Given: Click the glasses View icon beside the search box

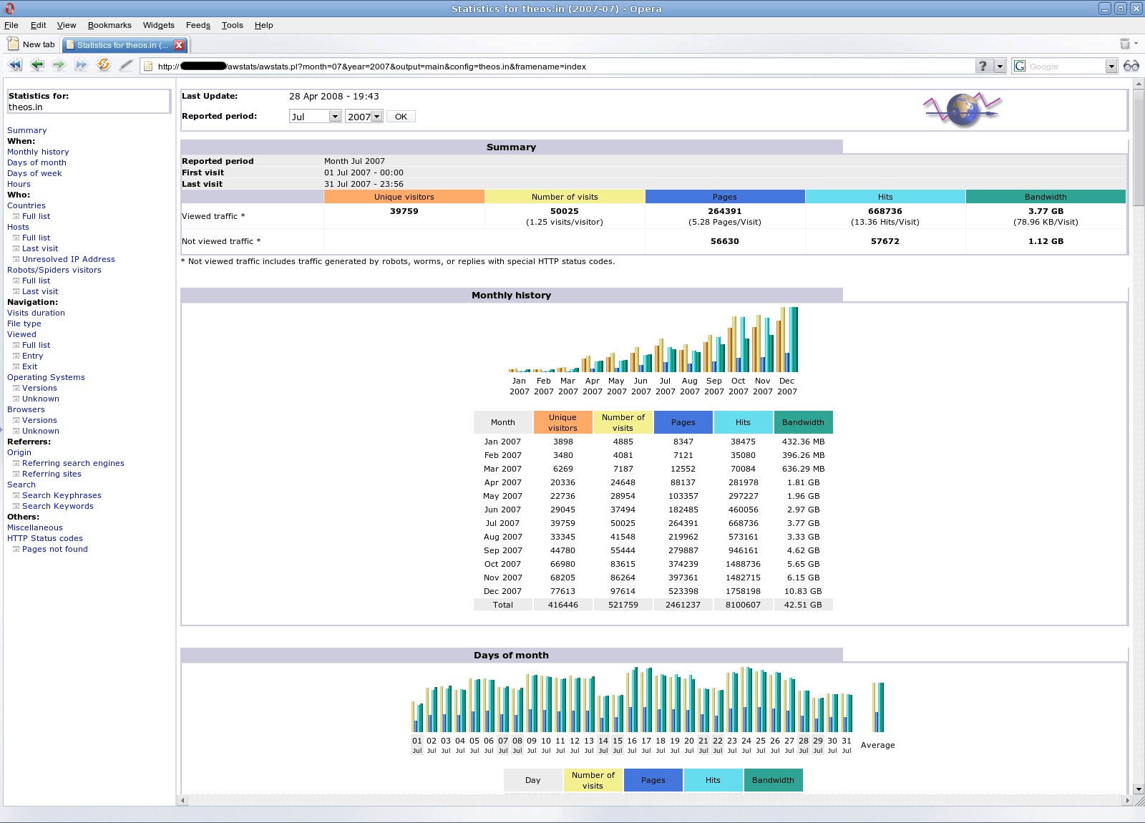Looking at the screenshot, I should point(1131,66).
